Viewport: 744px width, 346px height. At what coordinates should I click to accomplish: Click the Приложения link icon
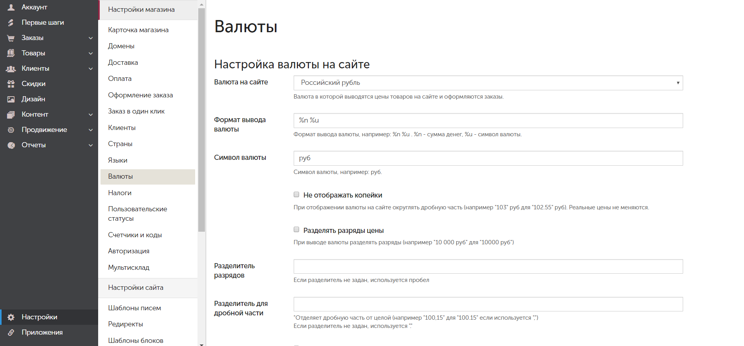click(11, 332)
